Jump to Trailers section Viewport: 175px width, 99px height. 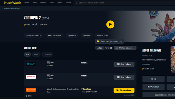click(x=86, y=35)
